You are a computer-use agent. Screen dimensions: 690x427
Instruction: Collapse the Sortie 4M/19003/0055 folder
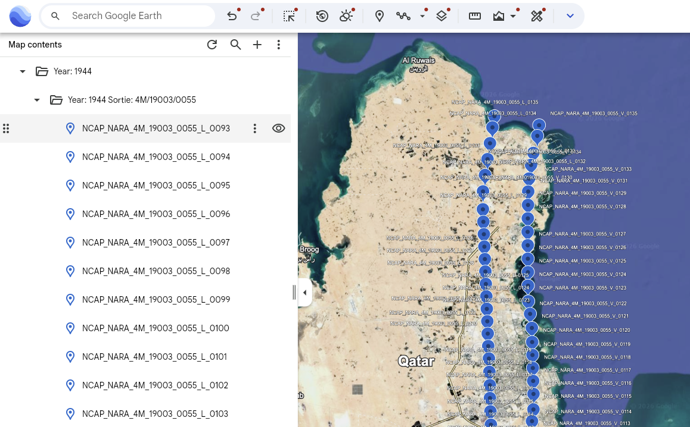click(37, 100)
